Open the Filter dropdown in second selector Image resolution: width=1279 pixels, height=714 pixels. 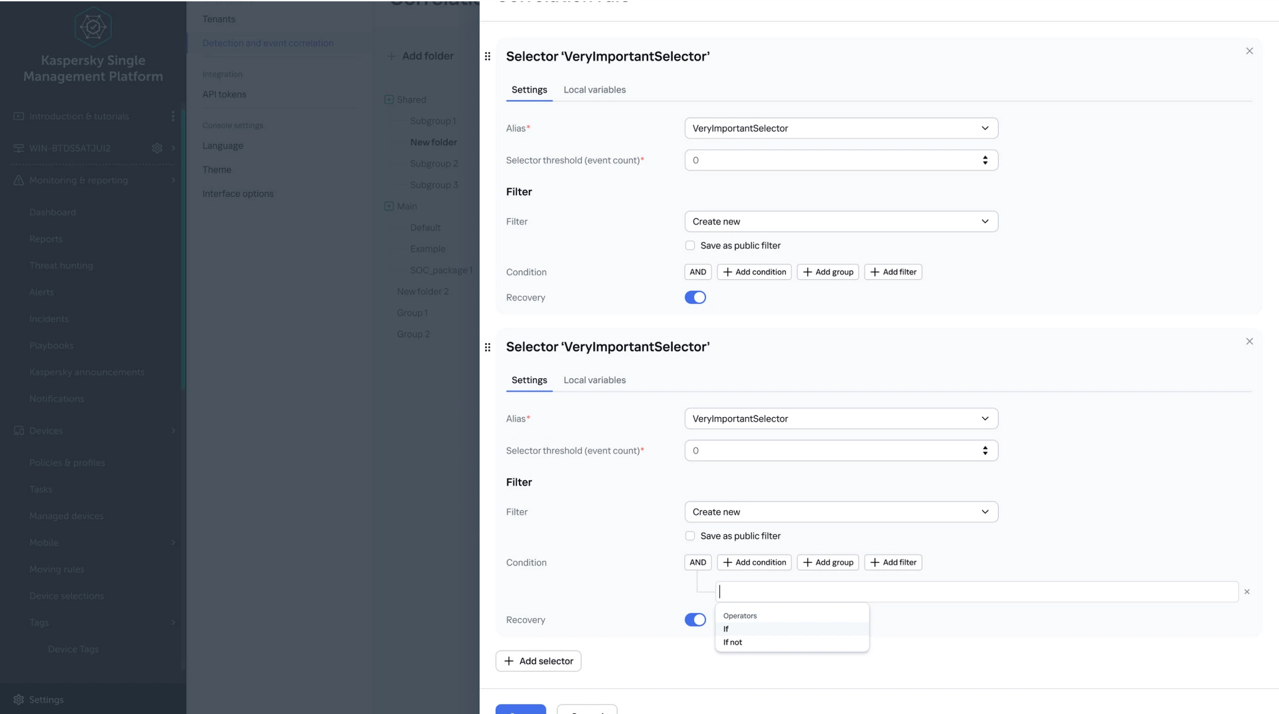(x=841, y=512)
